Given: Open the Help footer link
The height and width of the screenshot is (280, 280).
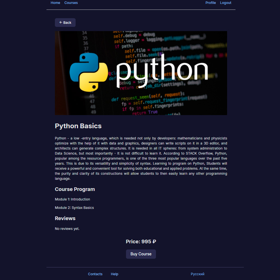Looking at the screenshot, I should (115, 274).
